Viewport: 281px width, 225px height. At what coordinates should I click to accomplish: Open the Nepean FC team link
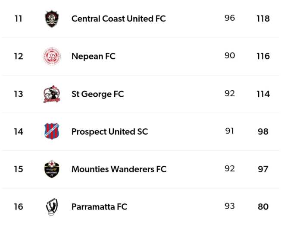pos(94,56)
